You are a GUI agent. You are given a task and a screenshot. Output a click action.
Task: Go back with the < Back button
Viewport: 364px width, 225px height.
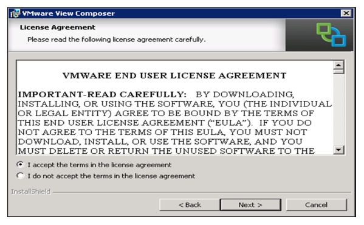(190, 205)
